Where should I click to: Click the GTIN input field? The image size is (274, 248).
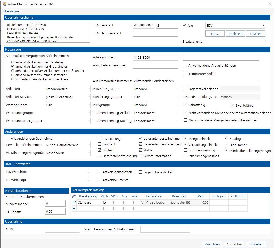[x=62, y=229]
